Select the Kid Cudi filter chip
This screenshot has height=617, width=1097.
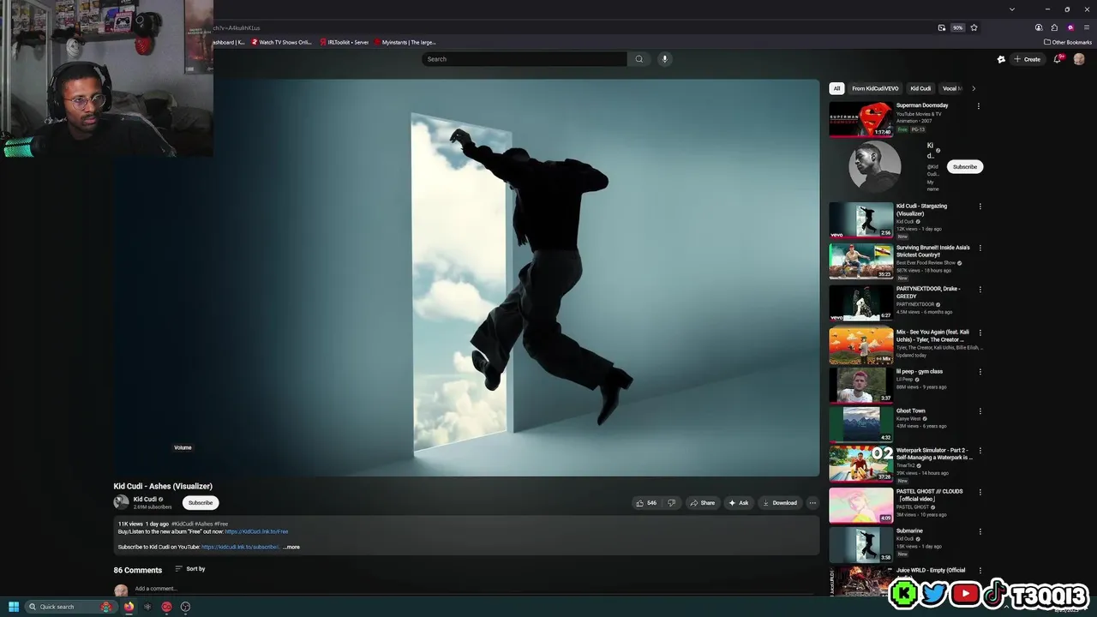coord(920,88)
